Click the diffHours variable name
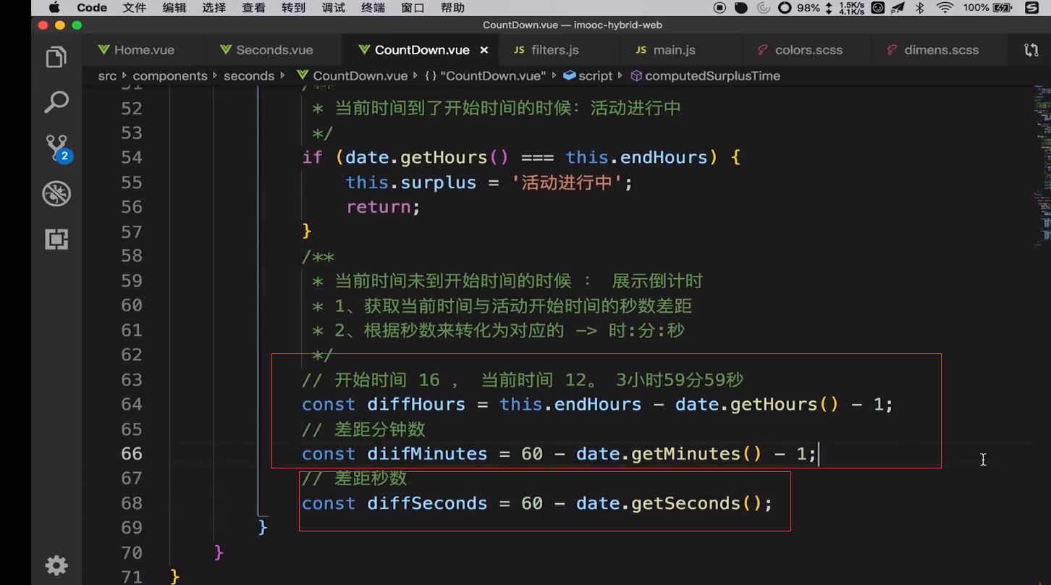Screen dimensions: 1051x585 click(x=416, y=404)
